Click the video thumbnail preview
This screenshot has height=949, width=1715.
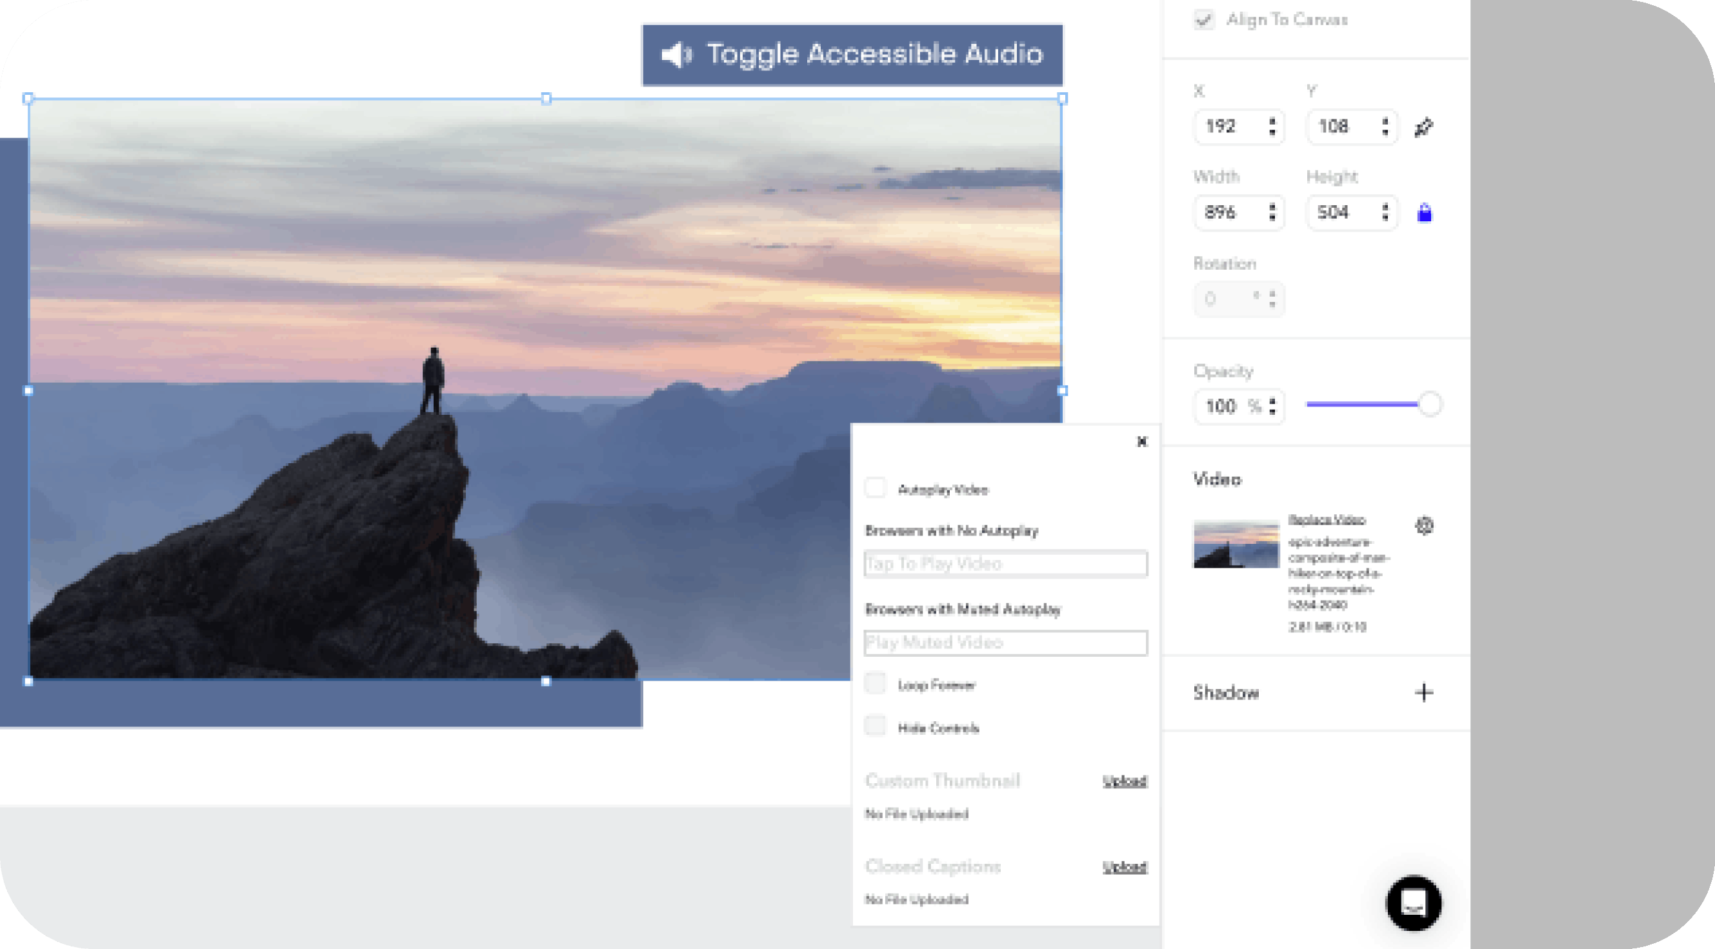point(1236,544)
